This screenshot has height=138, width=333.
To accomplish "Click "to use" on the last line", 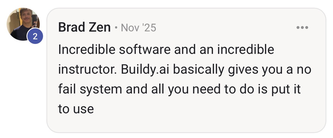I will [x=76, y=110].
